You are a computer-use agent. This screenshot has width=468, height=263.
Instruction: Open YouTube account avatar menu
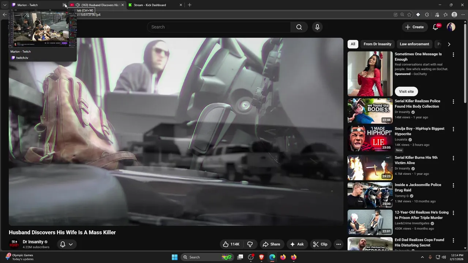pyautogui.click(x=451, y=27)
